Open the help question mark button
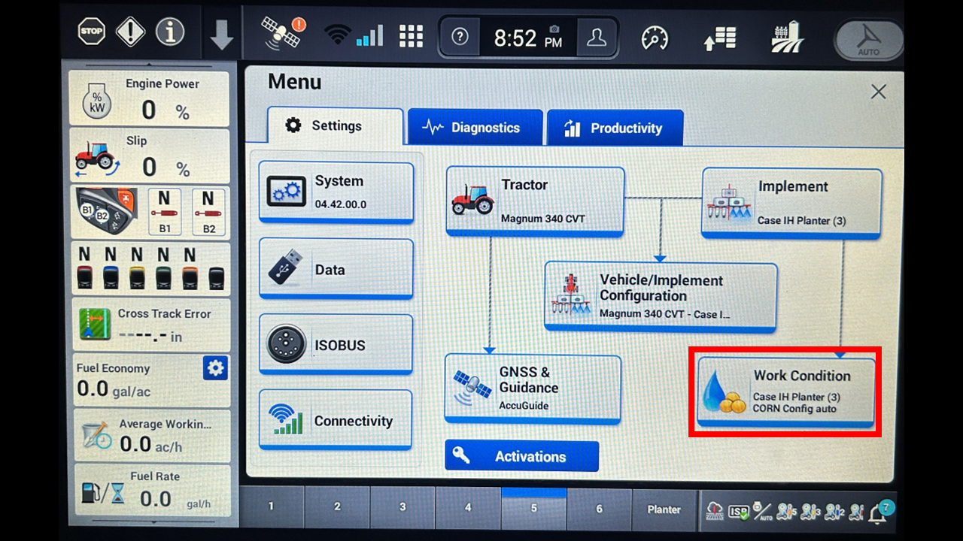Image resolution: width=963 pixels, height=541 pixels. [x=460, y=38]
